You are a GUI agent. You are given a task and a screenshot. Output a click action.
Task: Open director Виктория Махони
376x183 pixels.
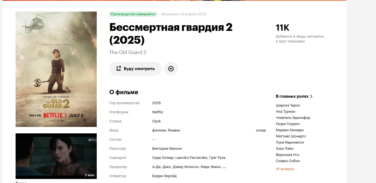point(167,149)
